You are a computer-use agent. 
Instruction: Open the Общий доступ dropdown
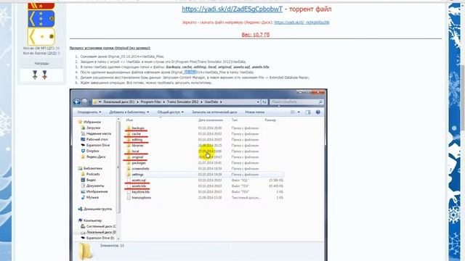(170, 112)
